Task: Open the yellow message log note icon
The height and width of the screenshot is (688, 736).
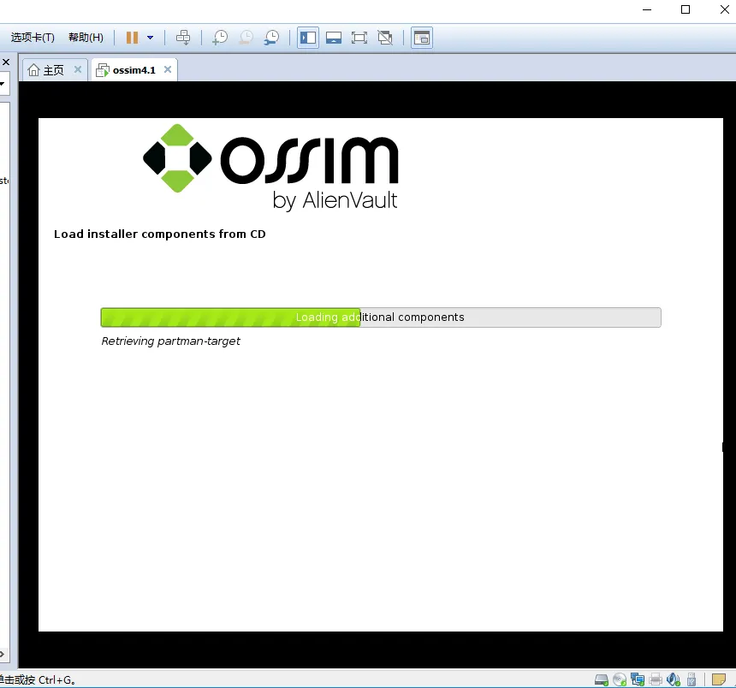Action: 719,679
